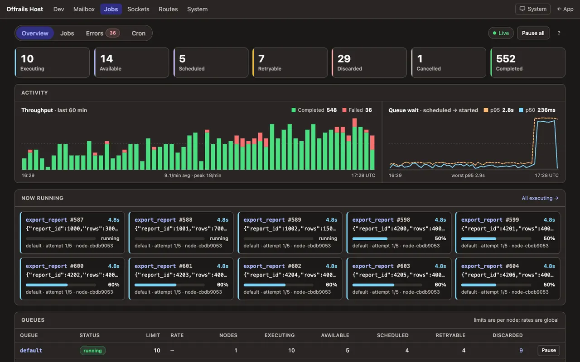
Task: Click the help question mark icon
Action: (x=559, y=33)
